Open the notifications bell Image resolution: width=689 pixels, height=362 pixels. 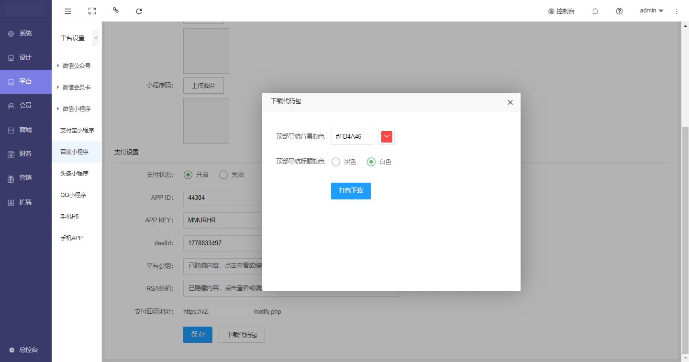pyautogui.click(x=595, y=11)
